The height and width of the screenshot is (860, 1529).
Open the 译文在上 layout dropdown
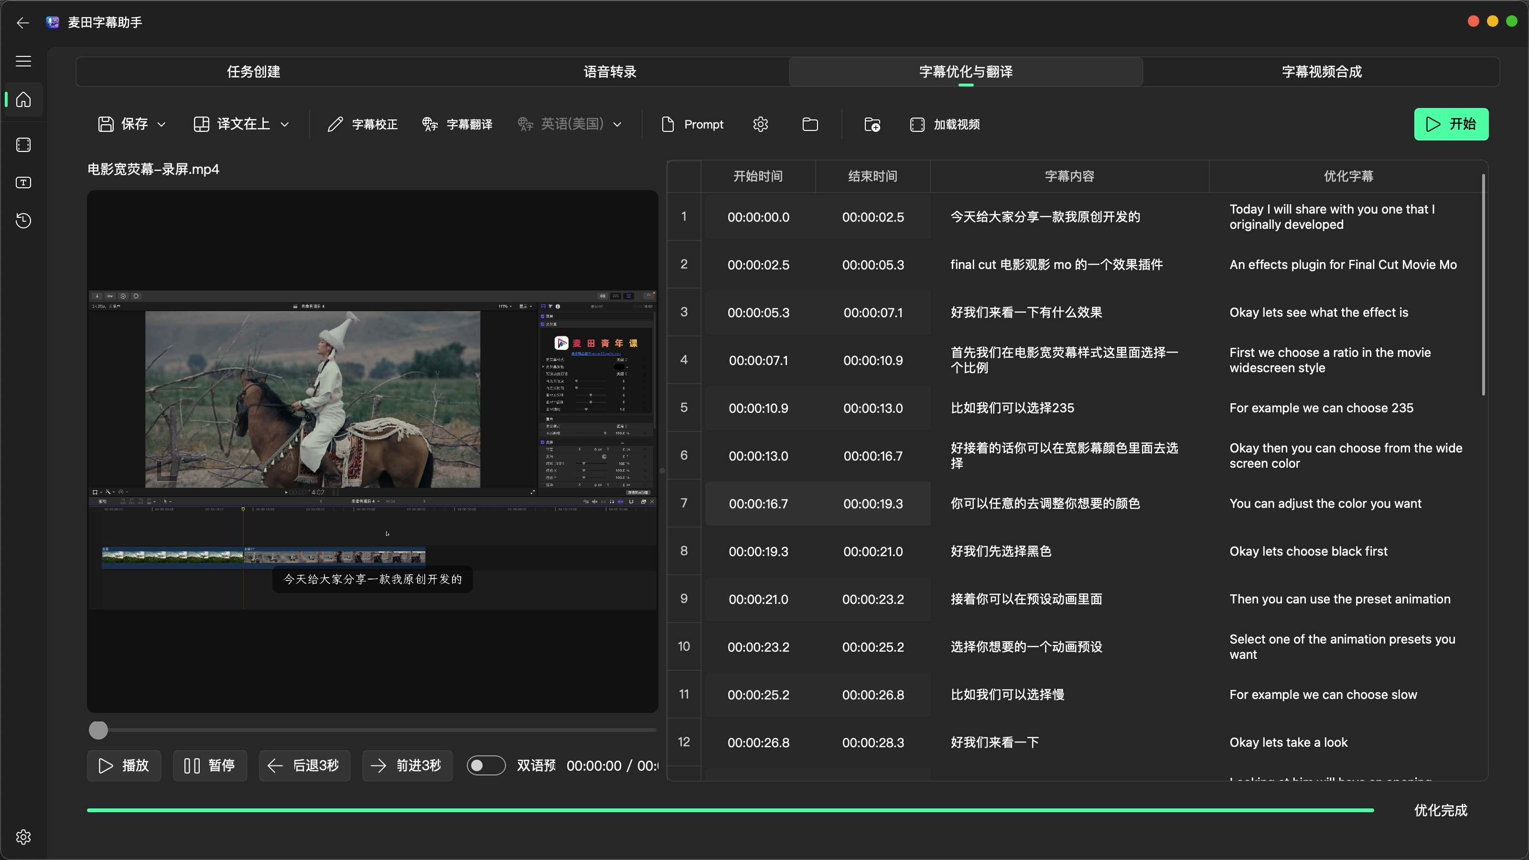pos(241,124)
